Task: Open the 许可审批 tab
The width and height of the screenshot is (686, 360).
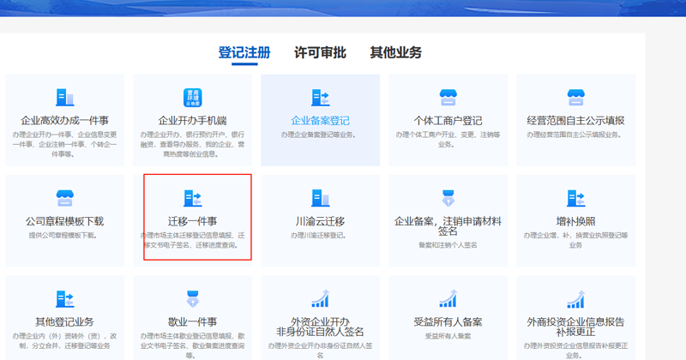Action: (x=320, y=52)
